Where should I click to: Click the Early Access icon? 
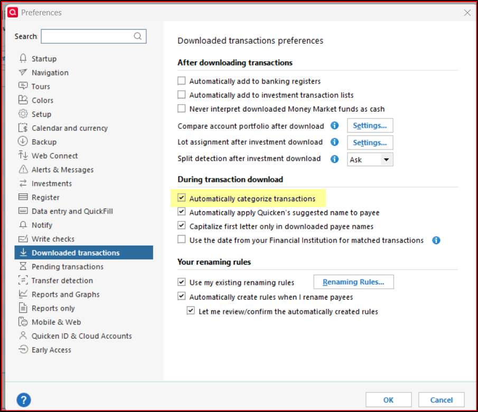(x=23, y=350)
